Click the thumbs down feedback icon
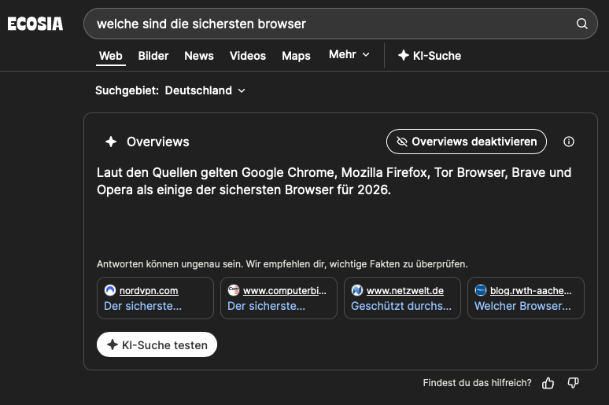Viewport: 609px width, 405px height. [573, 383]
